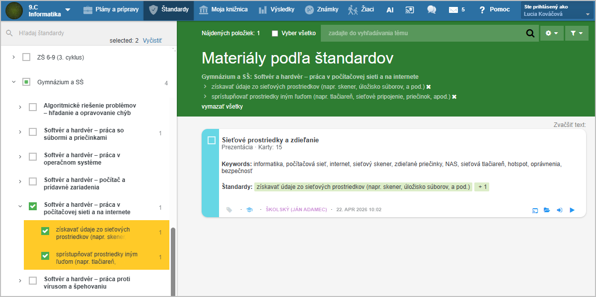
Task: Click the search magnifier icon
Action: tap(530, 33)
